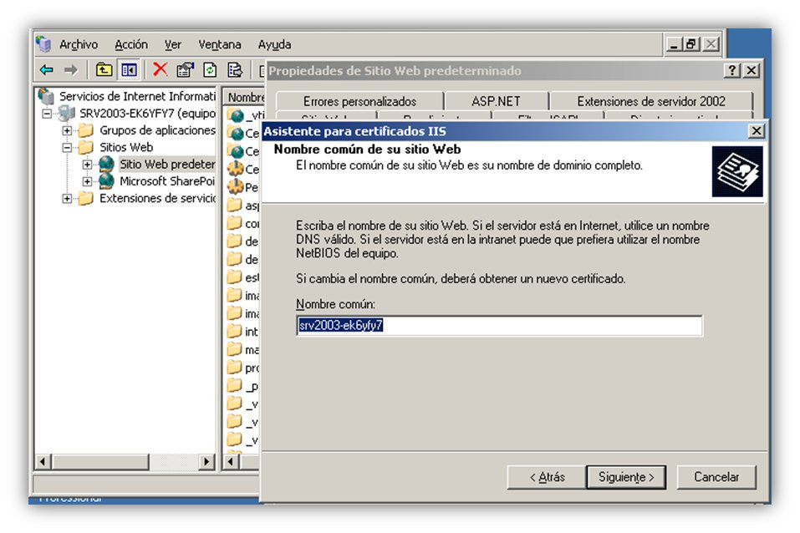Click left arrow of tree pane scrollbar
The image size is (800, 533).
43,462
